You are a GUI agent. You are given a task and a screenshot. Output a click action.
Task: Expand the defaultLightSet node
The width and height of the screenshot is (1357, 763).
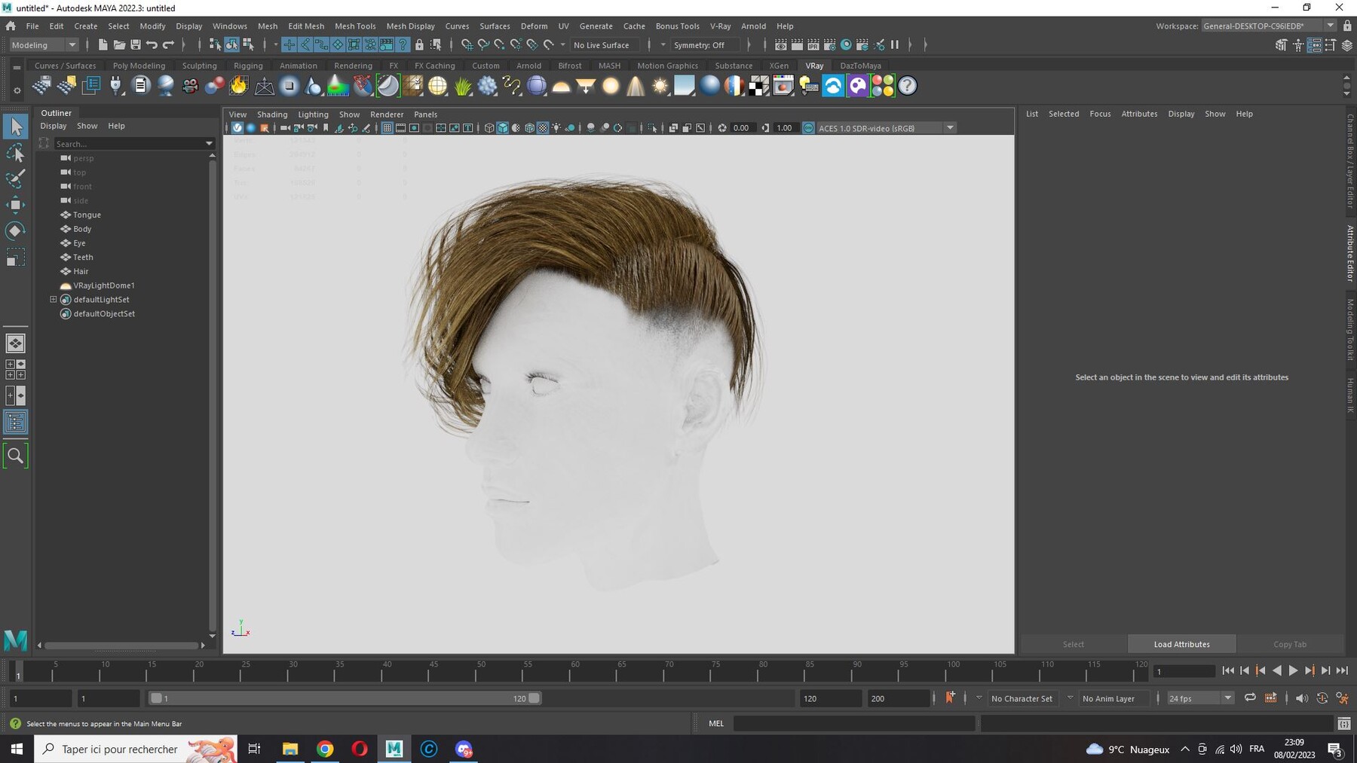pyautogui.click(x=54, y=300)
